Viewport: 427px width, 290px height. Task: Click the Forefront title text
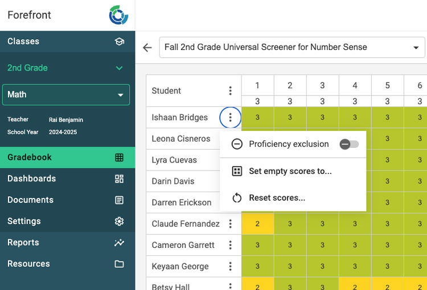(x=30, y=15)
